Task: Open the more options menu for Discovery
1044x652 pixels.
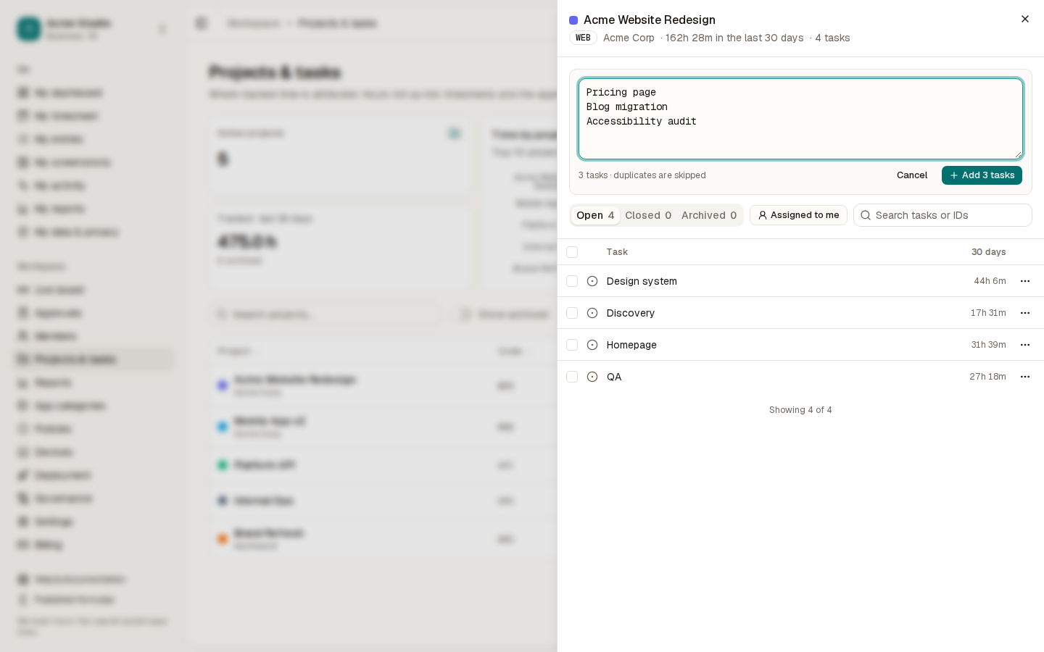Action: tap(1025, 313)
